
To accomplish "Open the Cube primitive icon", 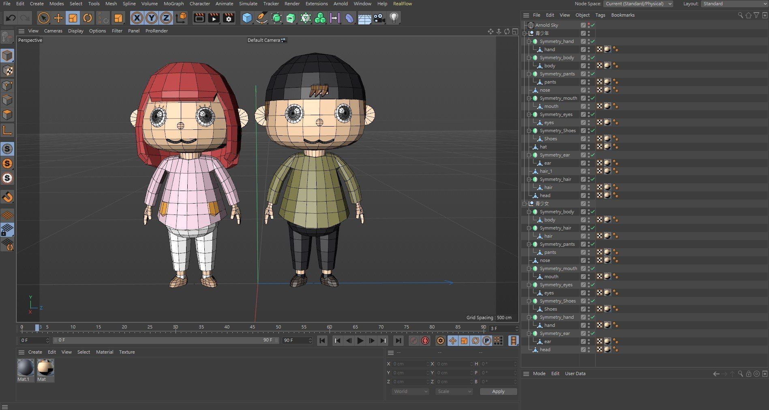I will pos(247,18).
